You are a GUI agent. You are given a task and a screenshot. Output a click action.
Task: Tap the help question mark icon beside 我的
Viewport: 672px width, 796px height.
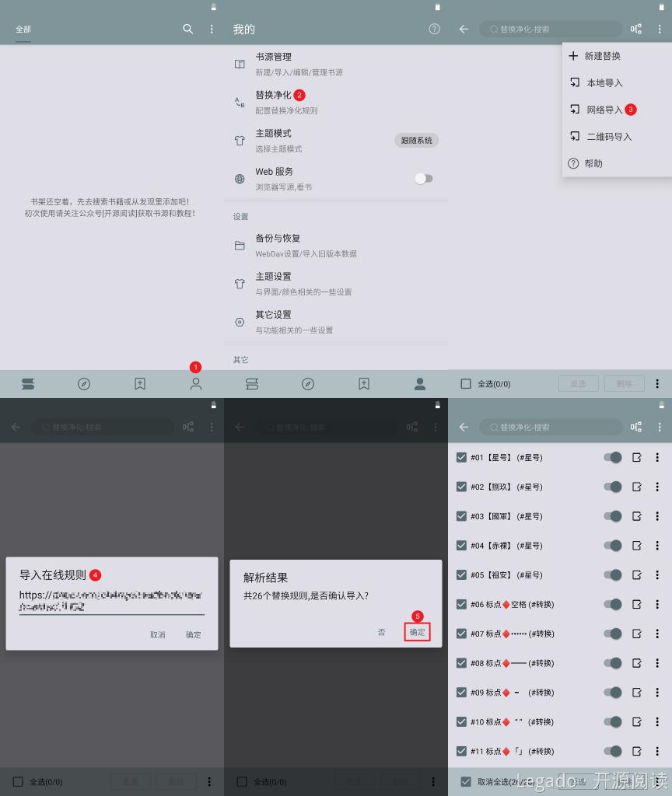click(x=434, y=29)
